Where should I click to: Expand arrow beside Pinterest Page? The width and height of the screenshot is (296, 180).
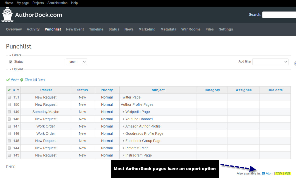[x=123, y=148]
